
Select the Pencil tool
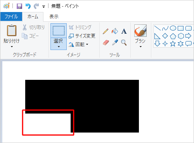click(106, 31)
